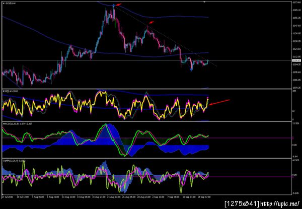Select the horizontal price line across the chart
The width and height of the screenshot is (302, 209).
pos(146,60)
